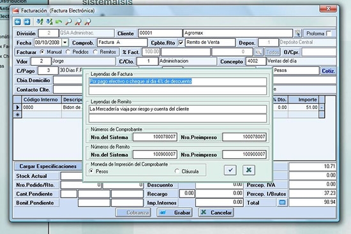351x234 pixels.
Task: Click the Cliente code field 00001
Action: coord(160,33)
